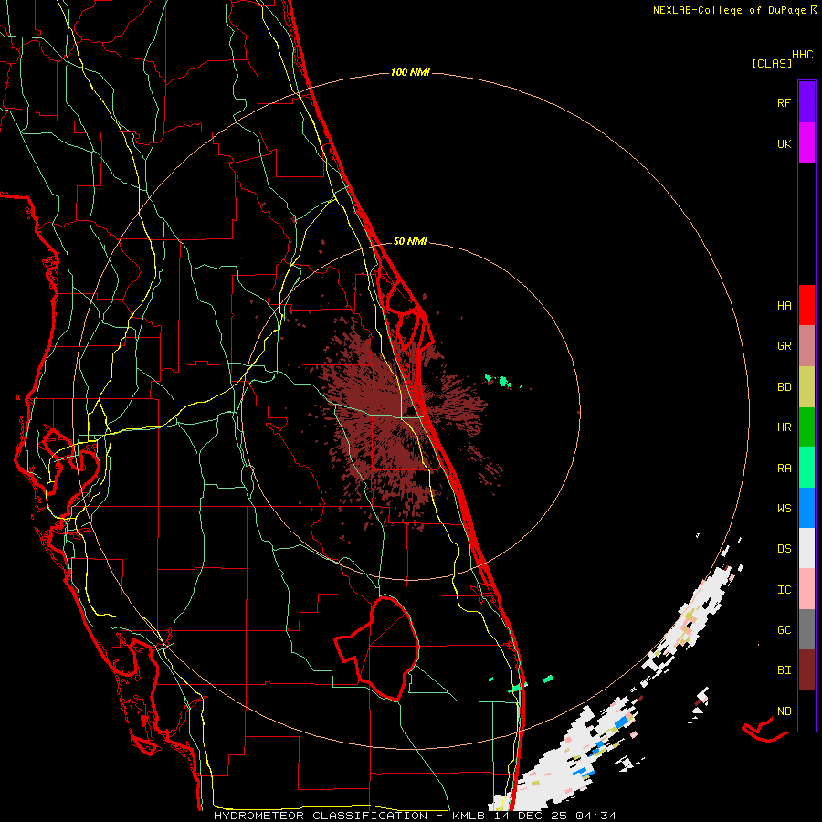Click the 100 NMI range ring label
The height and width of the screenshot is (822, 822).
[410, 72]
